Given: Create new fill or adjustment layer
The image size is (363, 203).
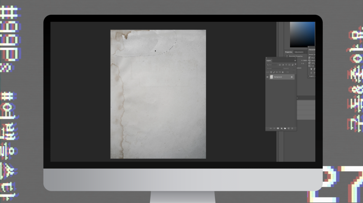Looking at the screenshot, I should pos(281,128).
